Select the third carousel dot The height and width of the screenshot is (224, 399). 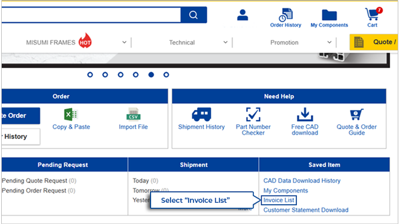tap(121, 75)
